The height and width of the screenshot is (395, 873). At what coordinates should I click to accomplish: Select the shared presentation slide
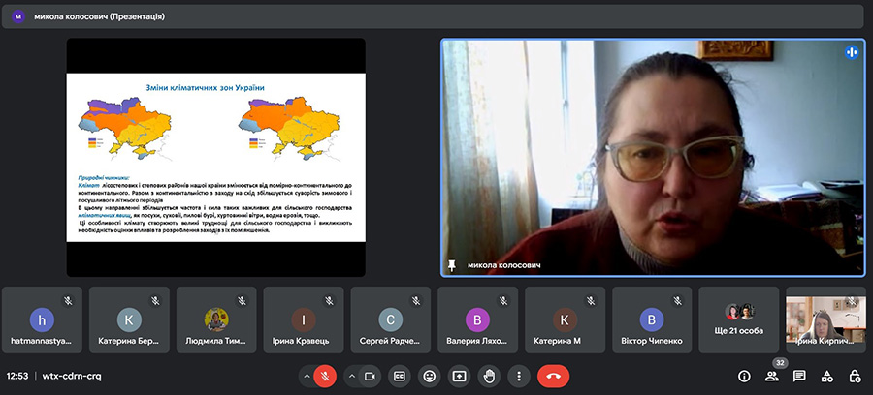point(216,157)
